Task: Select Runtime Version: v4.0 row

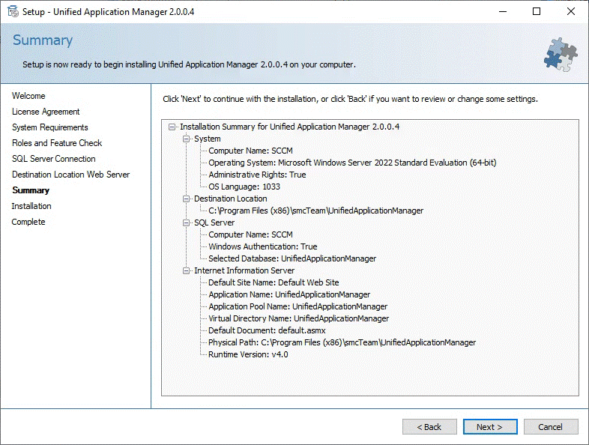Action: point(248,354)
